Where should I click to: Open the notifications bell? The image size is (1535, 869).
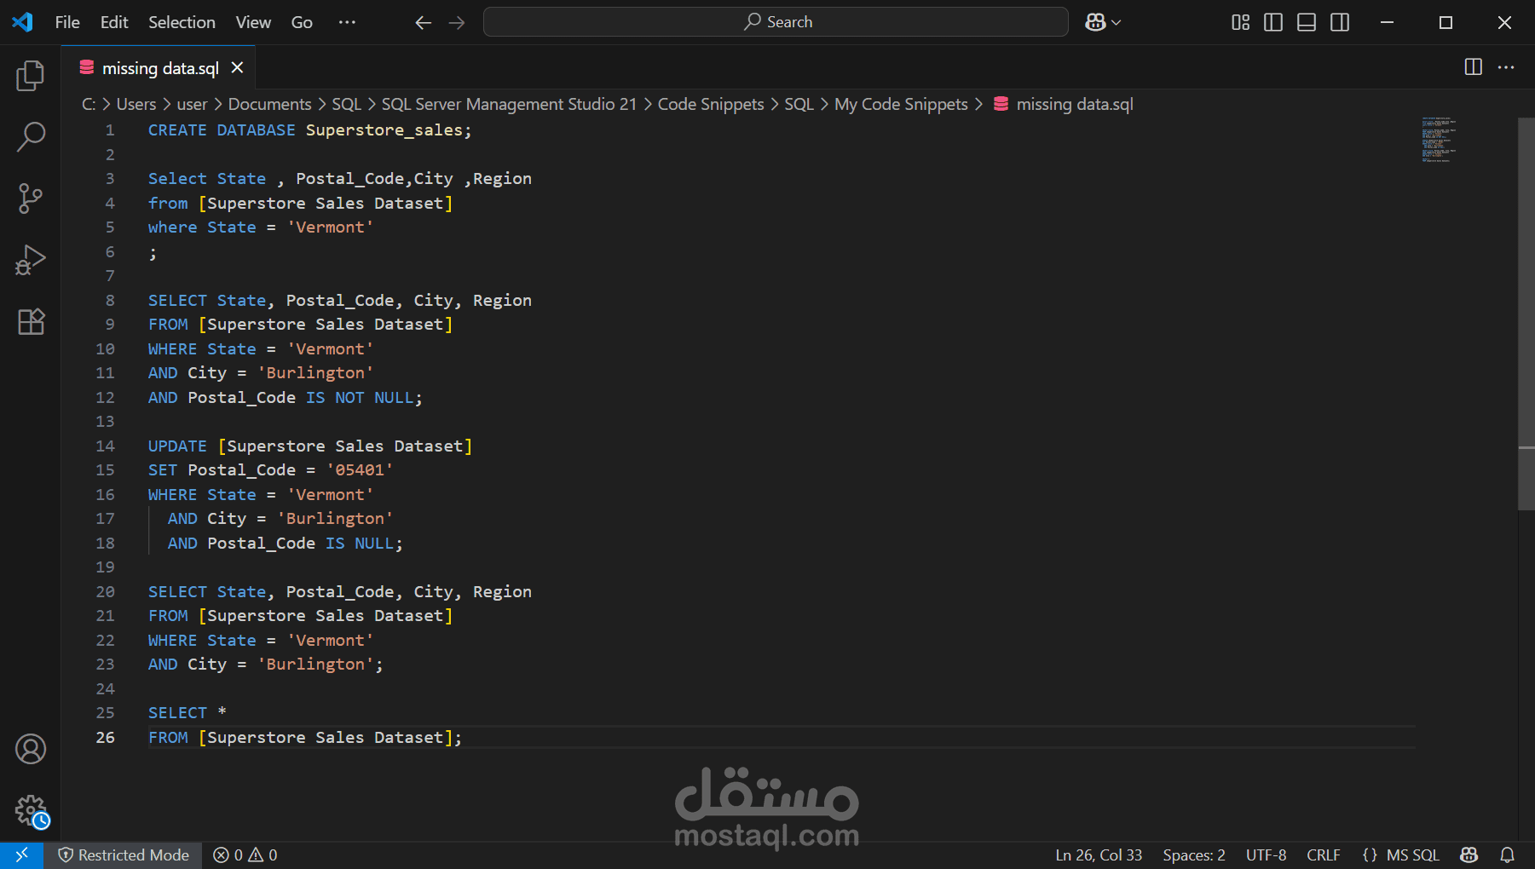pyautogui.click(x=1507, y=855)
